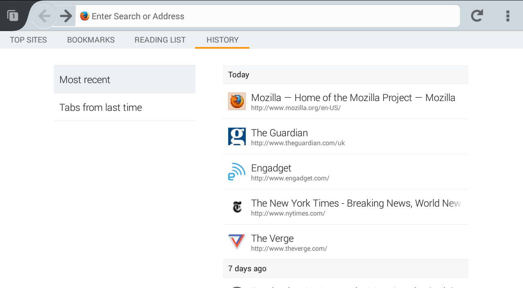Click the Mozilla site favicon in history

point(237,101)
